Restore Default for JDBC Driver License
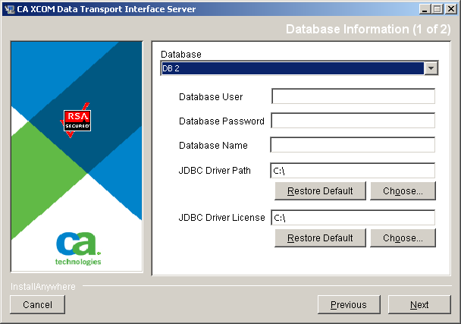 coord(320,237)
